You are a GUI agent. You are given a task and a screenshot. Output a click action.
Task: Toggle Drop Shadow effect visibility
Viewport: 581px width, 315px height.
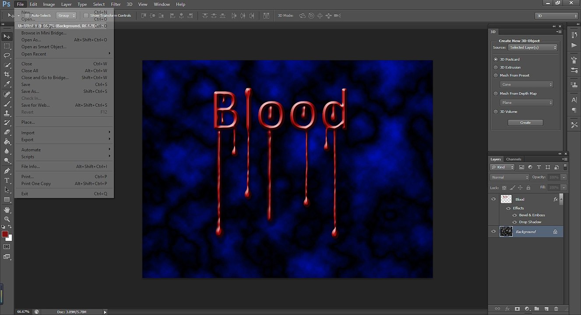(x=515, y=222)
